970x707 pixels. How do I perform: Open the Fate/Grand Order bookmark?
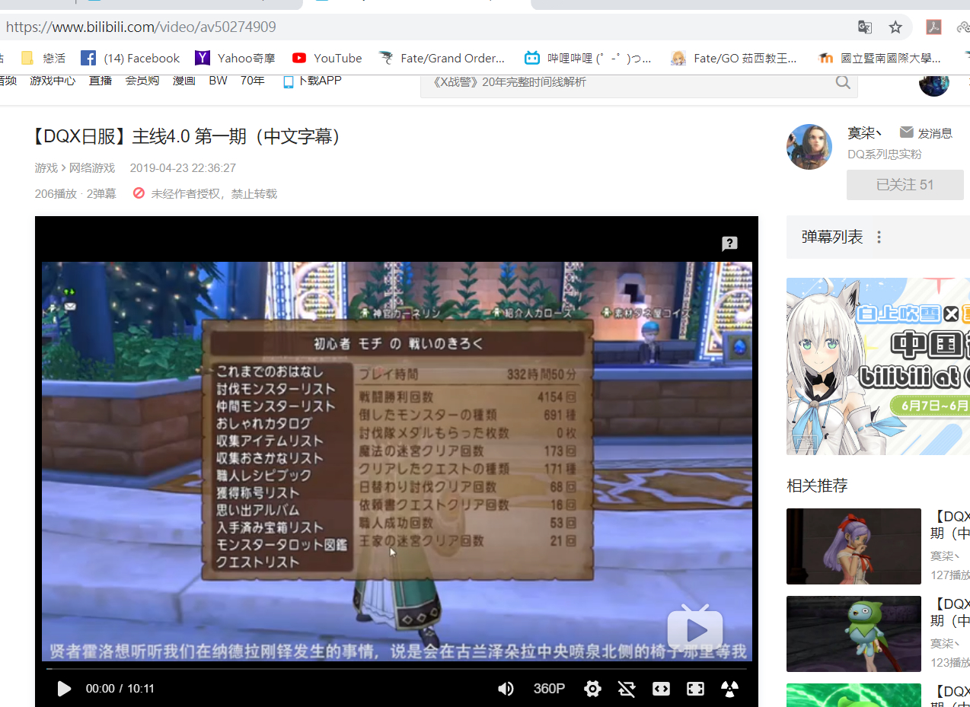(442, 58)
